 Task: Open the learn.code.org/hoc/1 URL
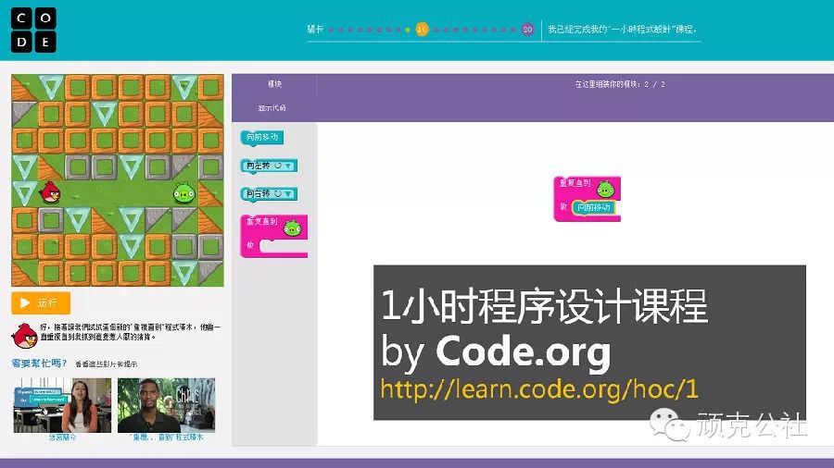(x=538, y=390)
